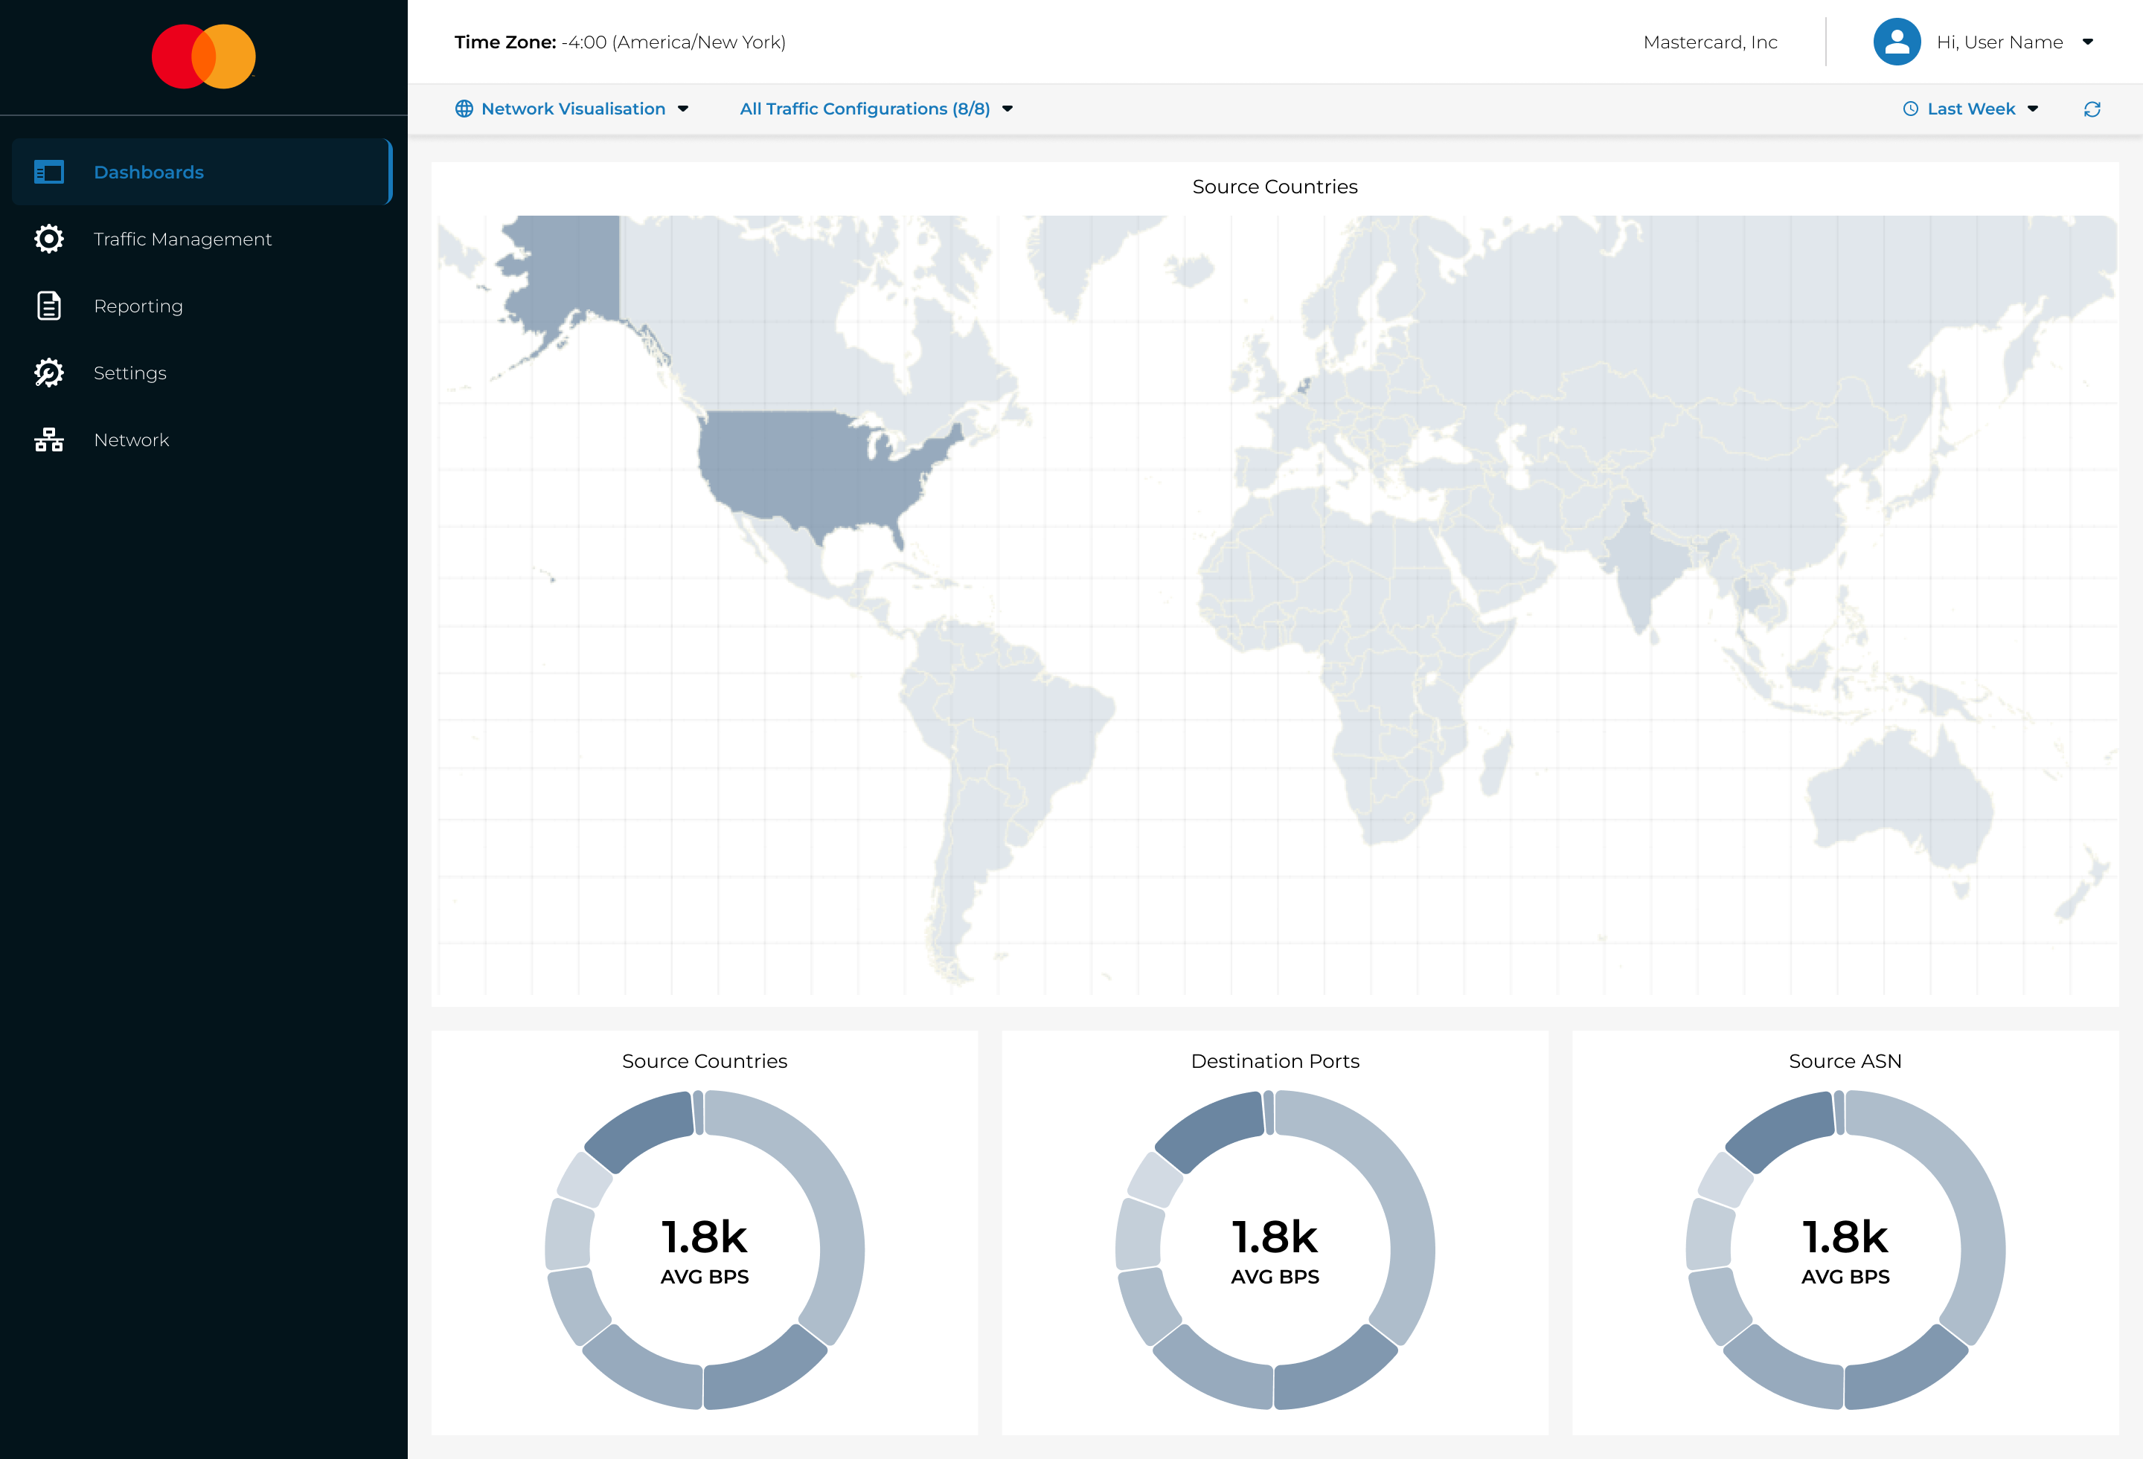Select United States on the map

pyautogui.click(x=812, y=470)
